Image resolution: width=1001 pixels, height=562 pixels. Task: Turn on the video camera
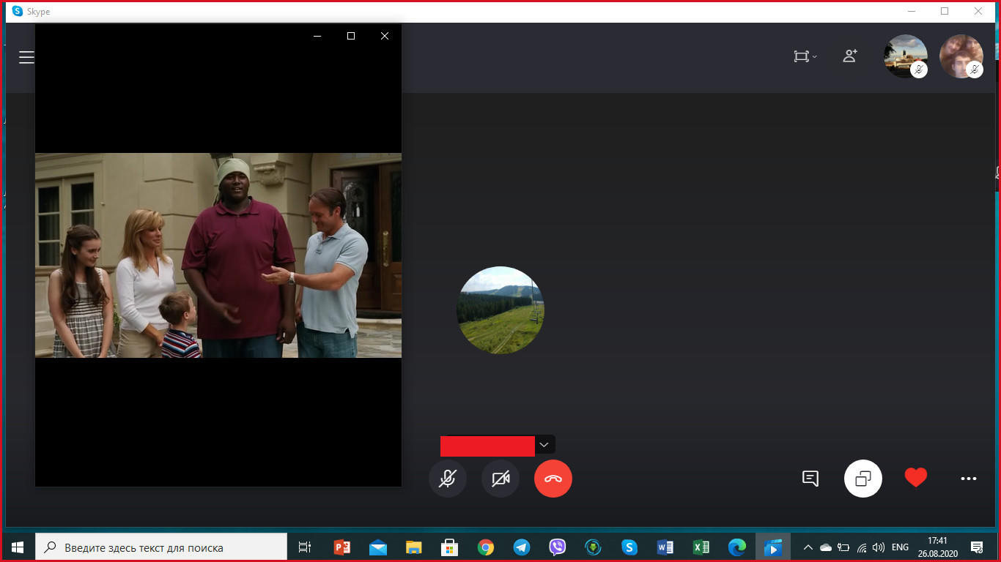click(500, 479)
